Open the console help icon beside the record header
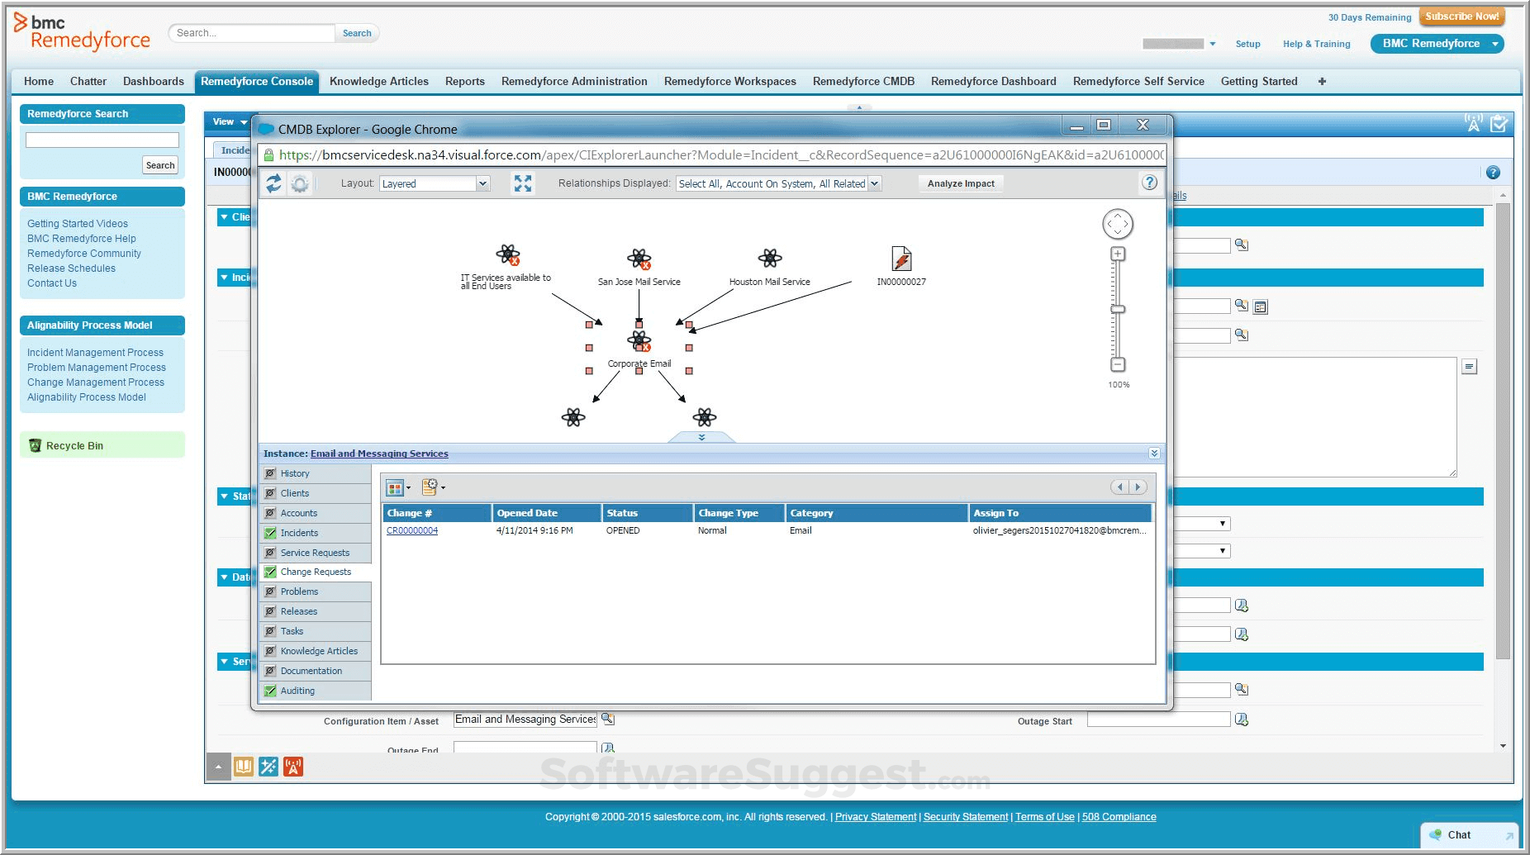The image size is (1530, 855). tap(1493, 173)
